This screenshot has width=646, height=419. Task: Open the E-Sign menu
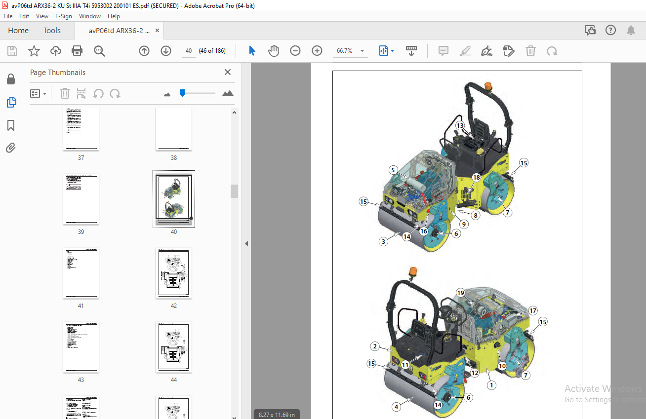64,16
